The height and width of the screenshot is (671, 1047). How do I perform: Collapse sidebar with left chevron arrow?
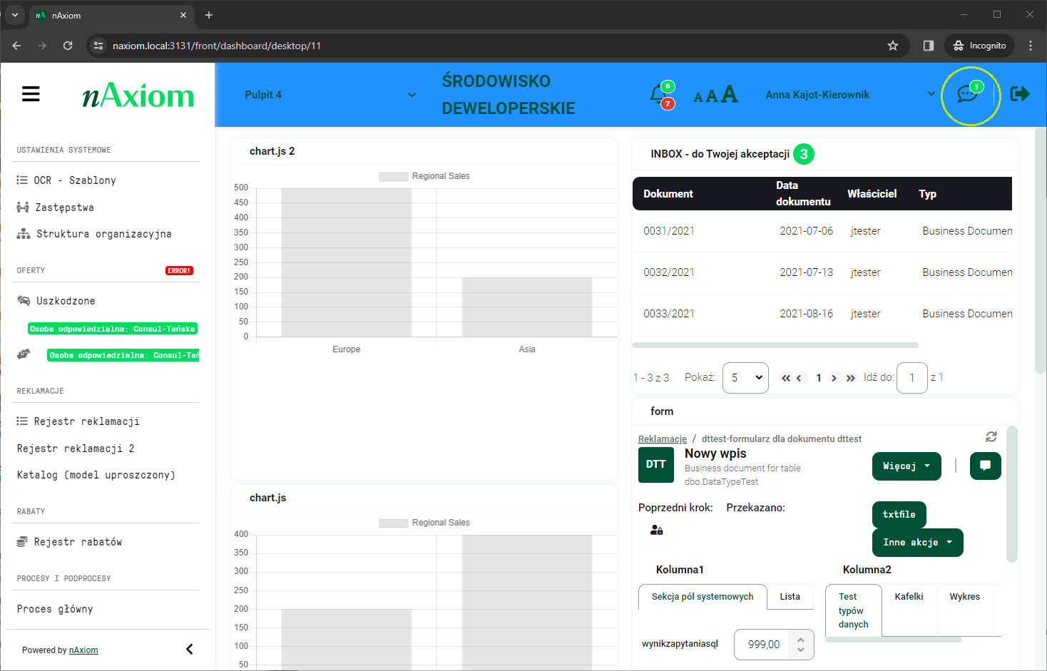tap(190, 649)
